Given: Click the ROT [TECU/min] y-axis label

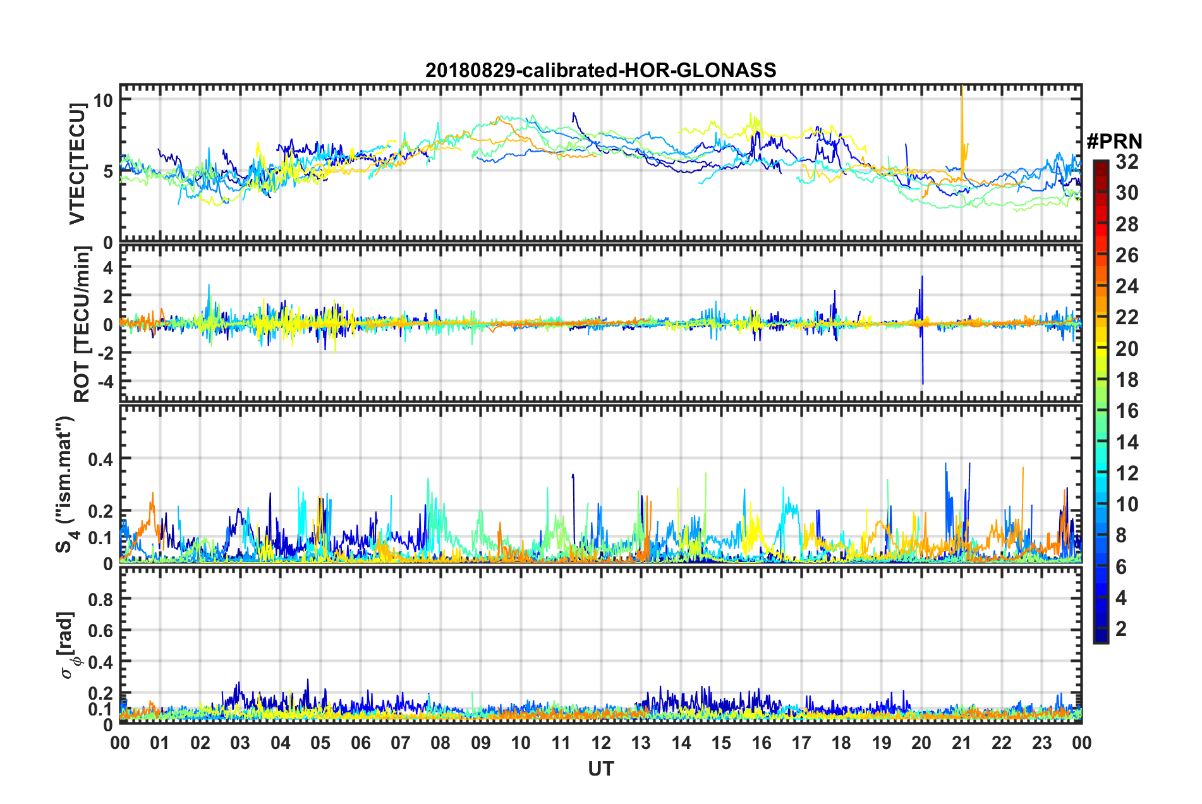Looking at the screenshot, I should pos(82,324).
